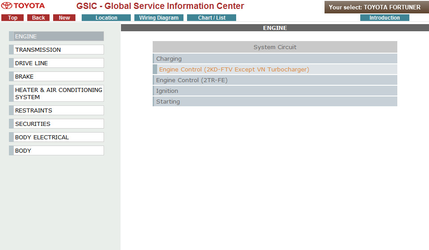429x250 pixels.
Task: Open Ignition system circuit
Action: pyautogui.click(x=275, y=91)
